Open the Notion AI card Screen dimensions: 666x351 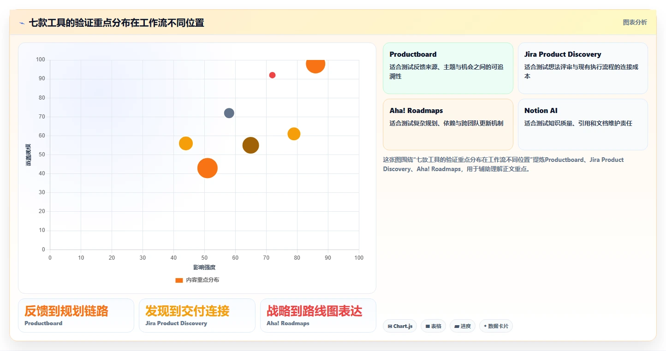coord(583,125)
